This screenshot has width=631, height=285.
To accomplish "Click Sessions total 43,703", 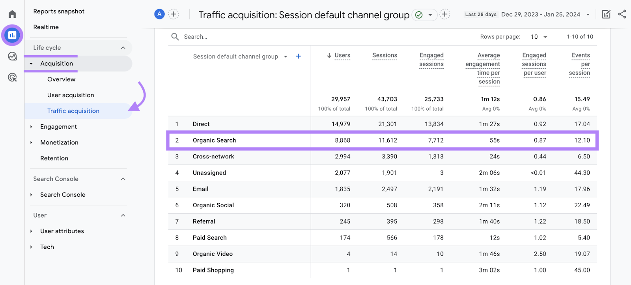I will pos(387,99).
